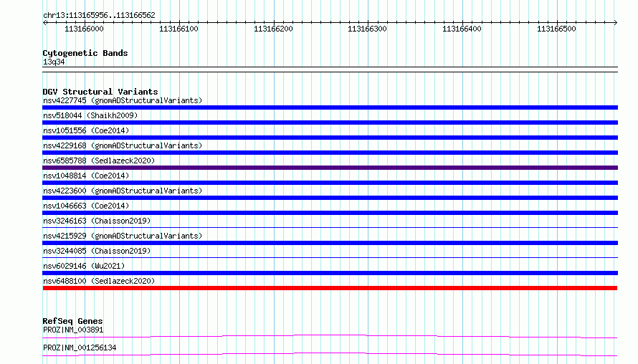Click the blue bar for nsv518044
Viewport: 638px width, 364px height.
(x=330, y=123)
